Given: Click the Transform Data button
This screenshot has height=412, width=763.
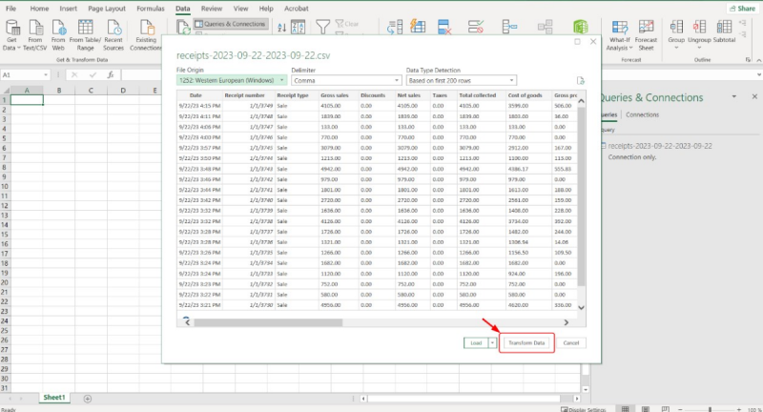Looking at the screenshot, I should coord(527,342).
